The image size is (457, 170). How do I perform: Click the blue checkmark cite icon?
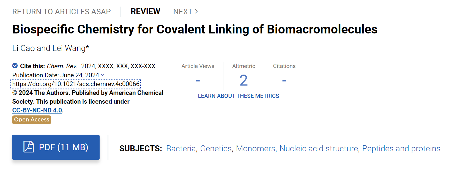point(15,66)
